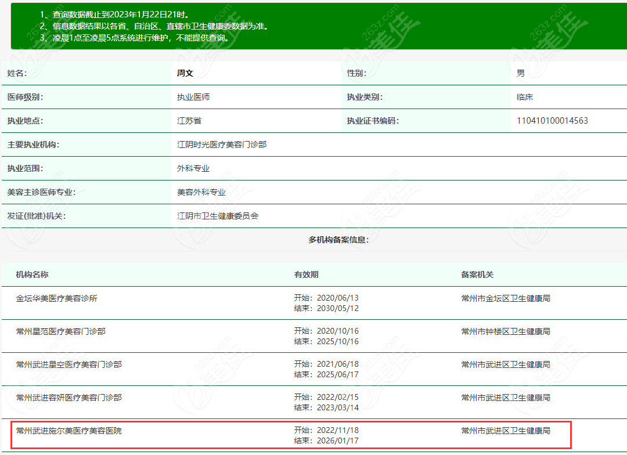Select issuing authority 江阴市卫生健康委员会

(218, 216)
